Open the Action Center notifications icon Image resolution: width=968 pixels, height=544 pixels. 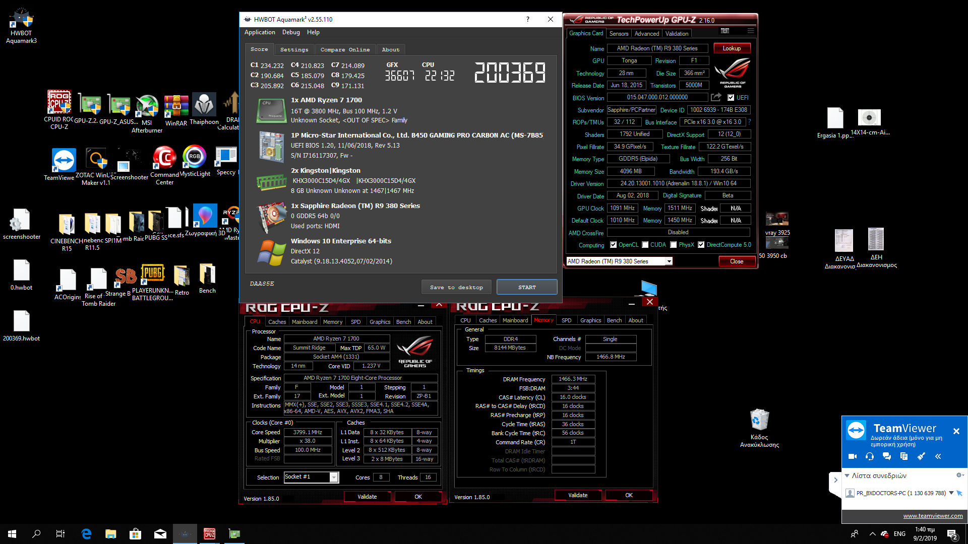[952, 534]
